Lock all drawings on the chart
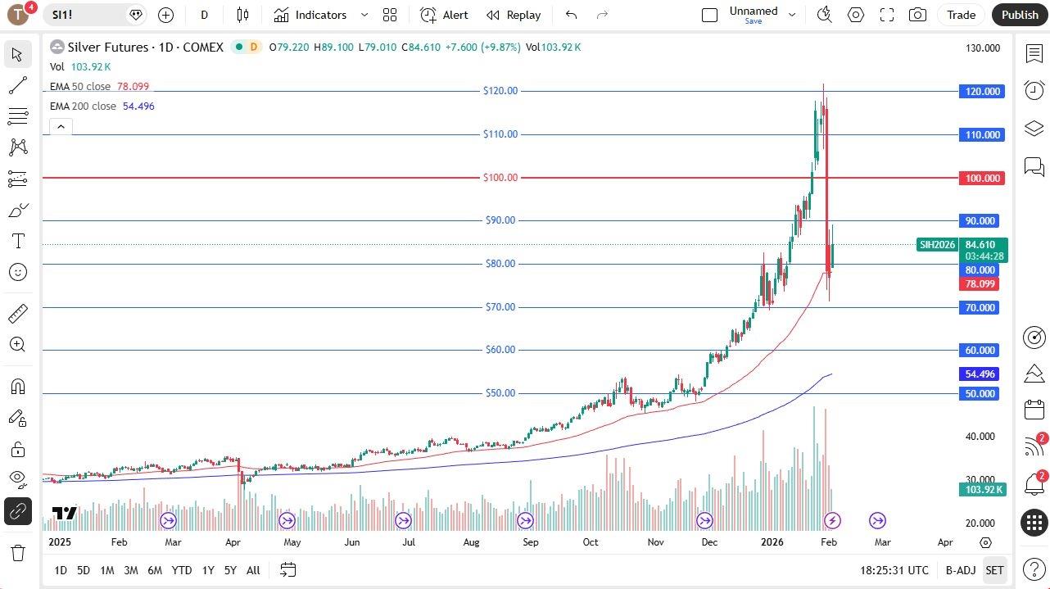The image size is (1050, 589). click(18, 449)
